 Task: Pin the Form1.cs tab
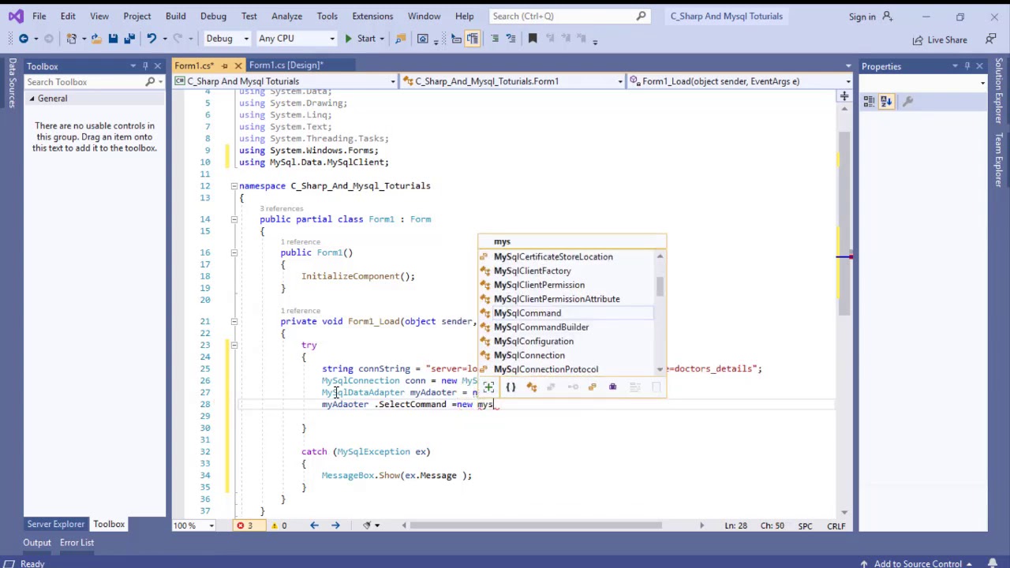[x=225, y=65]
